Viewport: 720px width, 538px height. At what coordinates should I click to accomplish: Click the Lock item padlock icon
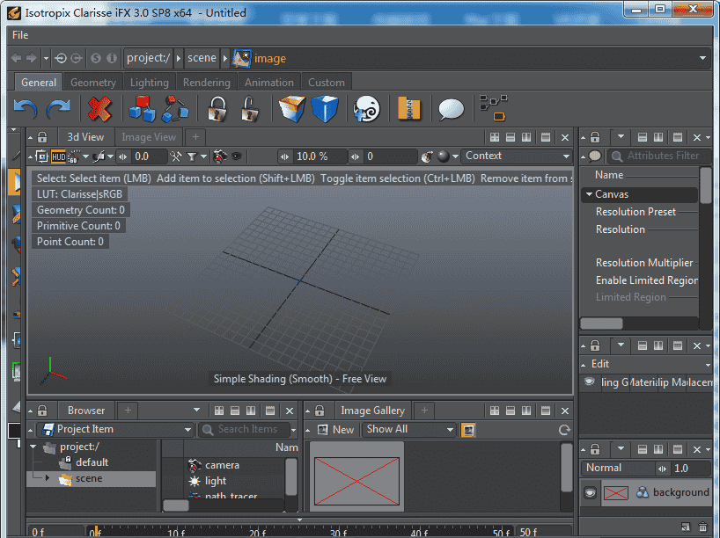point(217,107)
